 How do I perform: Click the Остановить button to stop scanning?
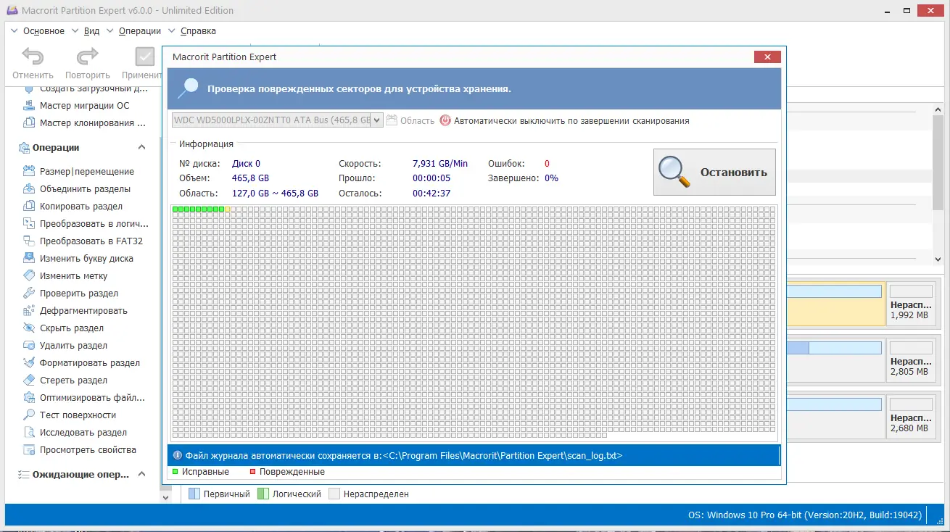point(714,173)
